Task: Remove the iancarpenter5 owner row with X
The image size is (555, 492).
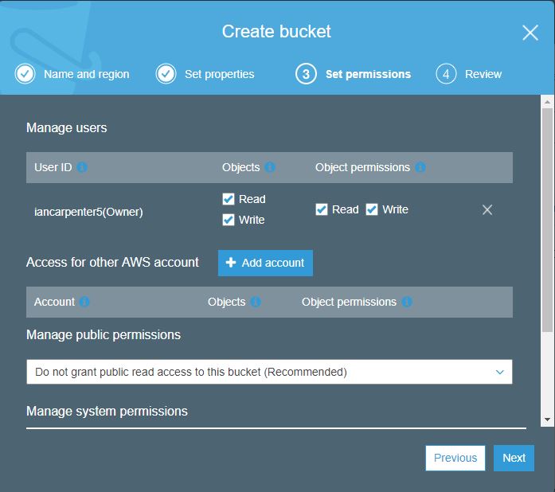Action: [x=487, y=210]
